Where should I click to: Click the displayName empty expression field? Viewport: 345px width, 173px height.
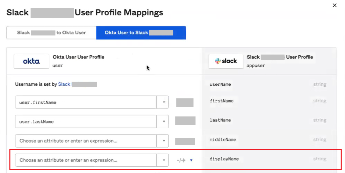(86, 160)
